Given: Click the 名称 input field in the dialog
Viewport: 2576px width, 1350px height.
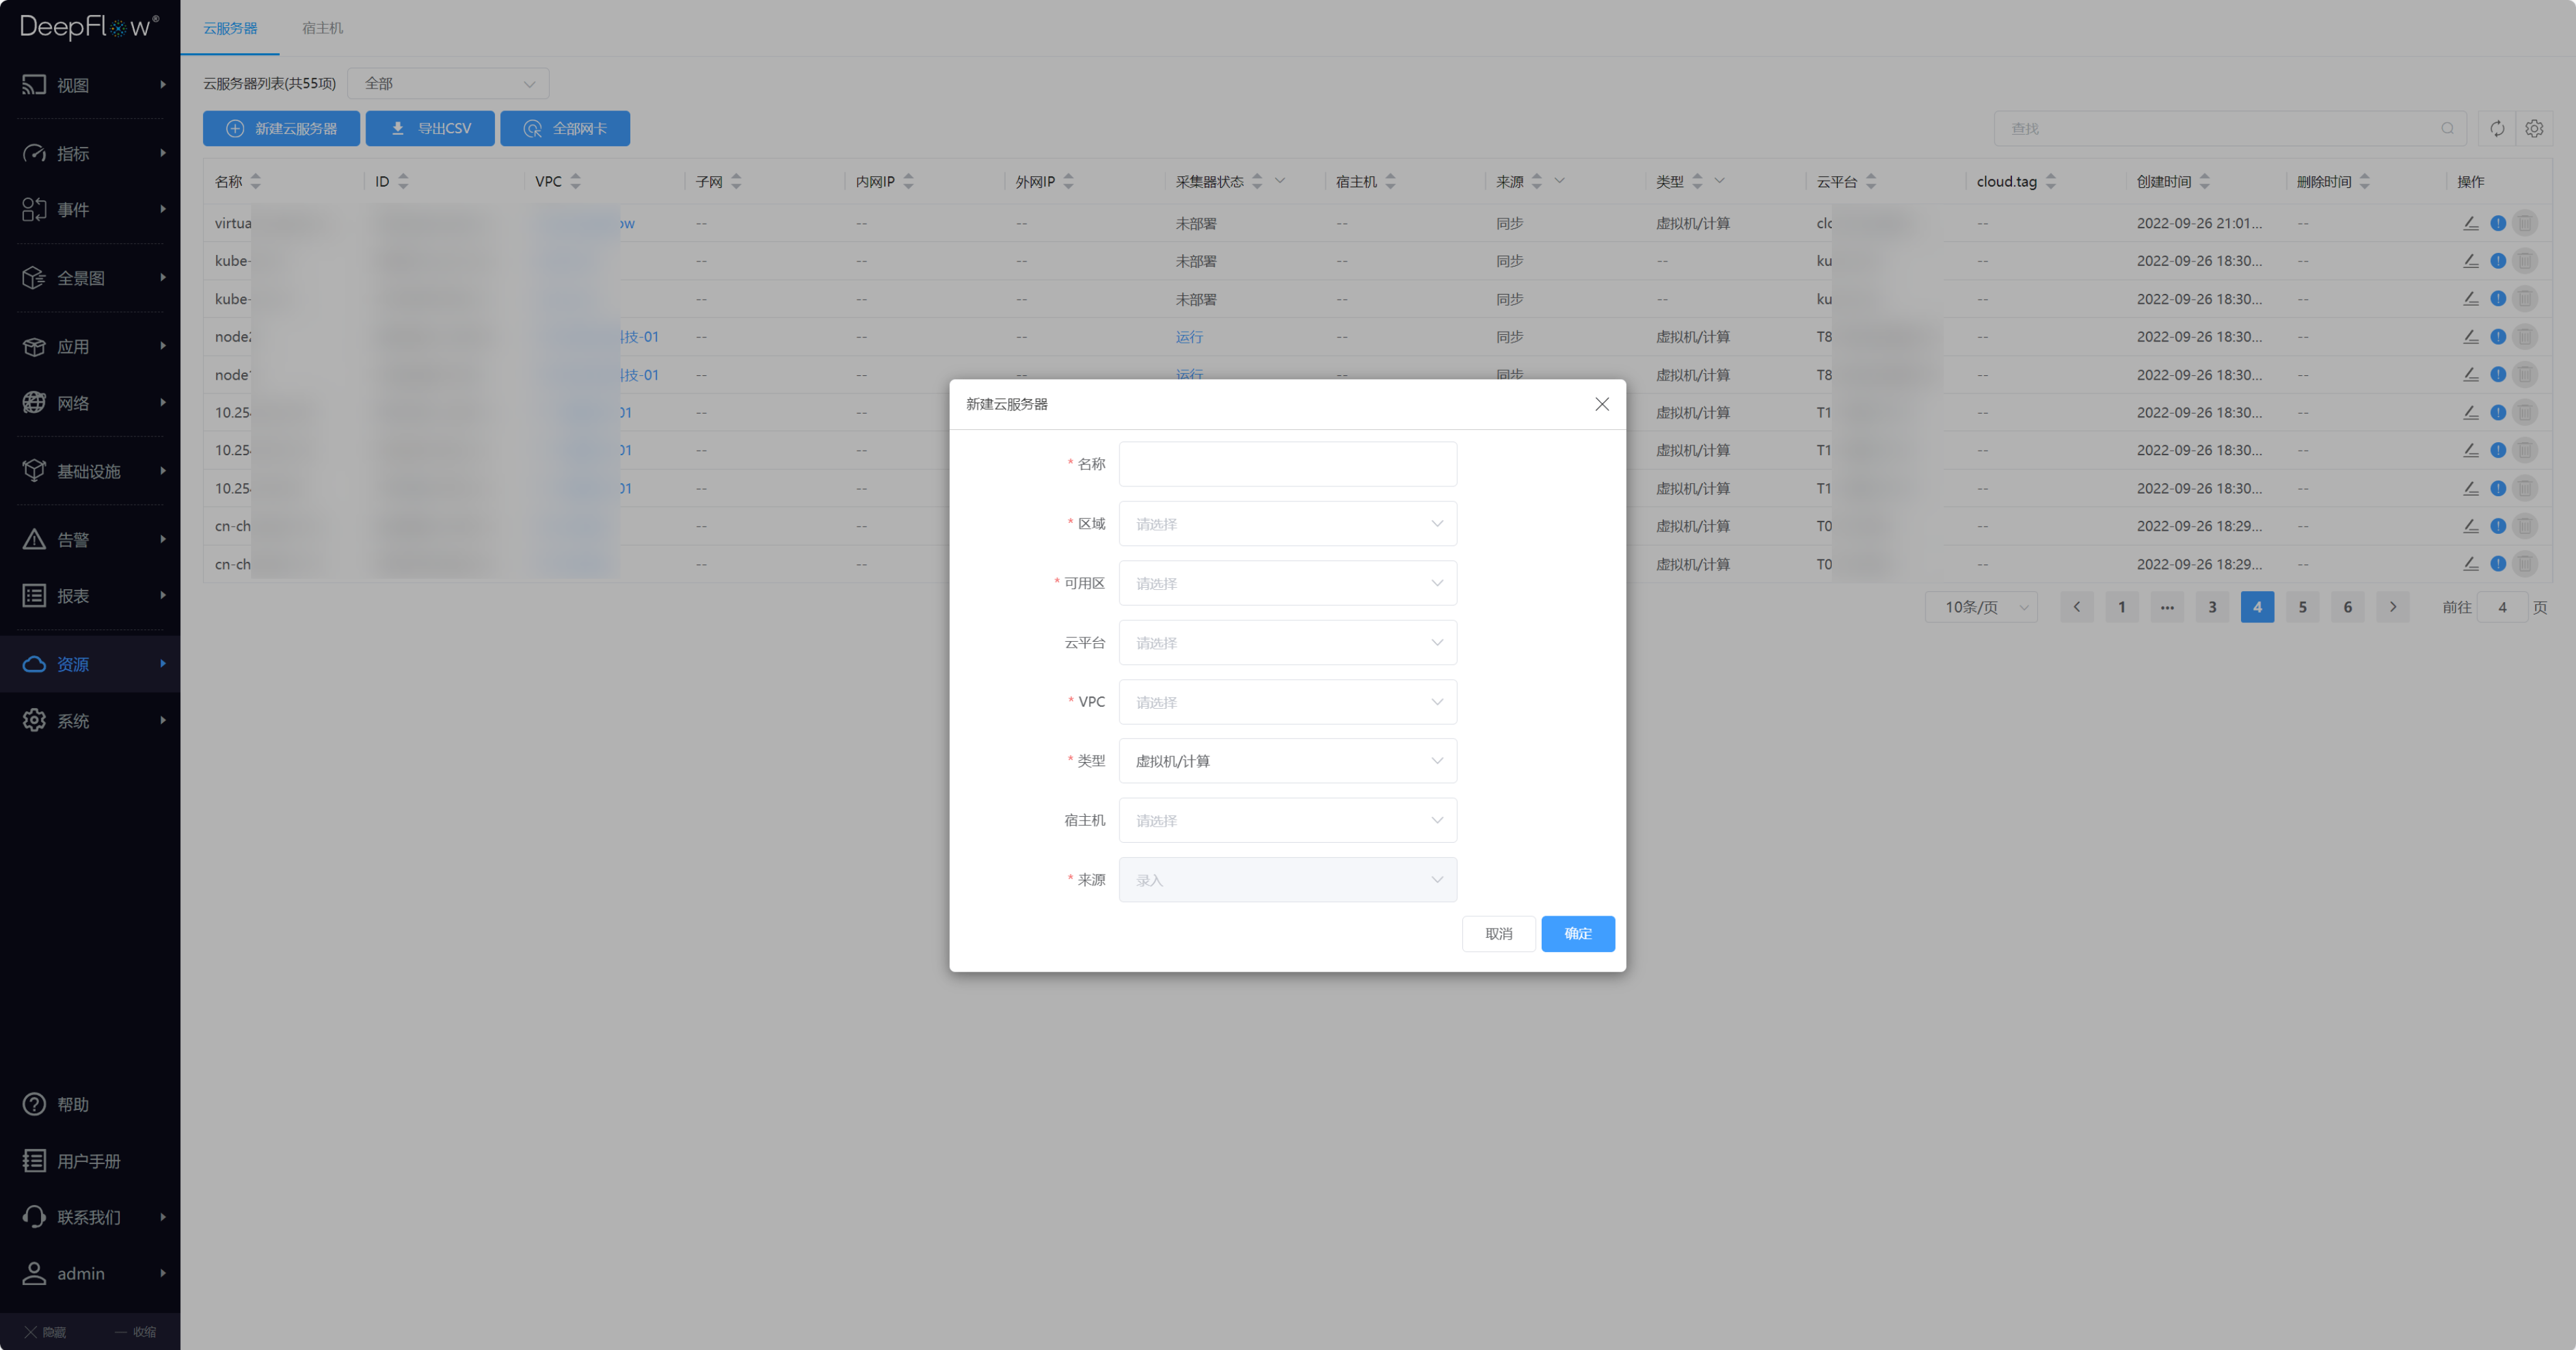Looking at the screenshot, I should (1287, 464).
